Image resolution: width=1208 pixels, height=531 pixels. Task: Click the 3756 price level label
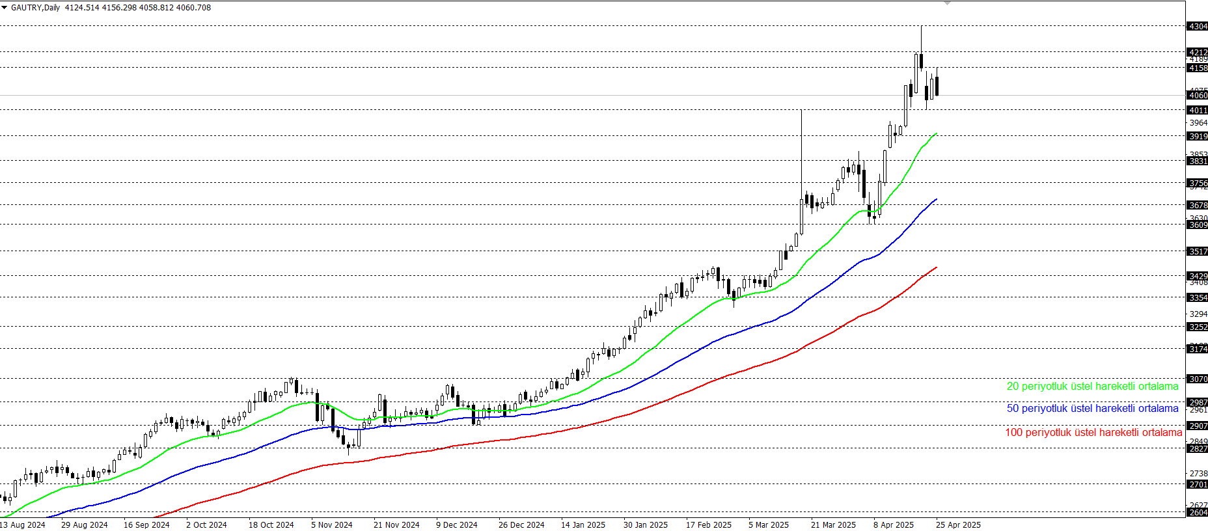click(1198, 183)
